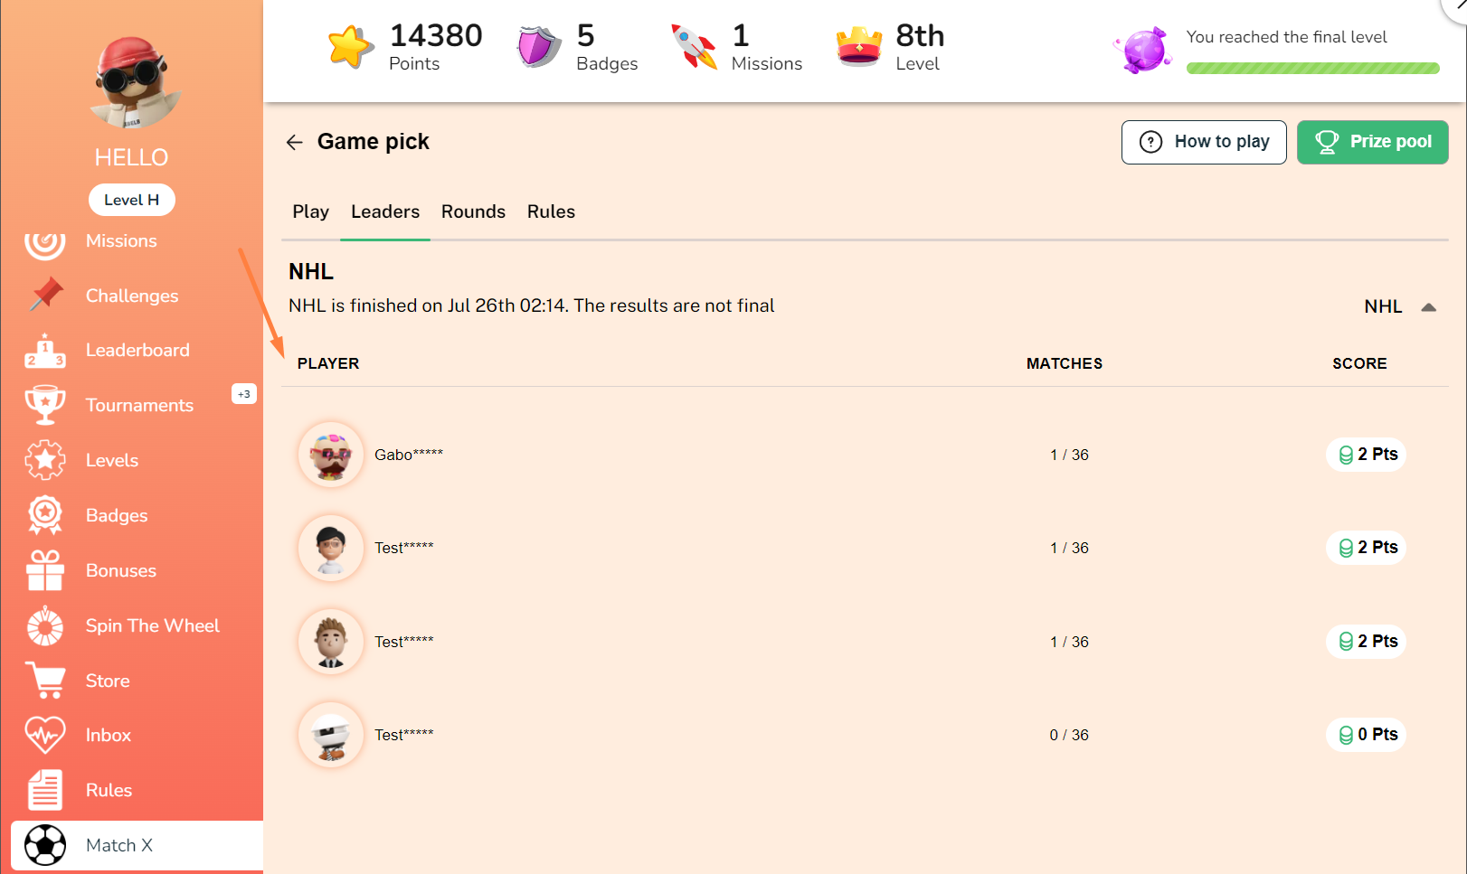Open the Bonuses gift icon
This screenshot has height=874, width=1467.
45,570
